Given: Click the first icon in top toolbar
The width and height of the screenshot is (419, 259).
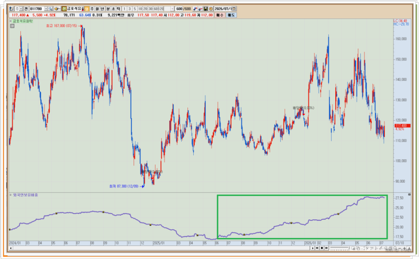Looking at the screenshot, I should [11, 9].
